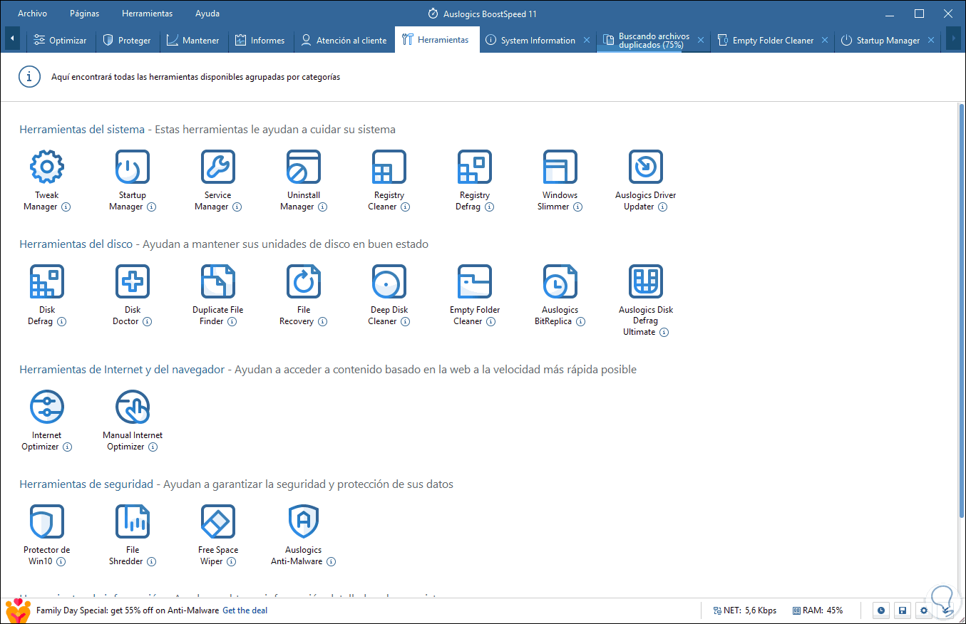Launch the Deep Disk Cleaner tool
Viewport: 966px width, 624px height.
pos(389,282)
